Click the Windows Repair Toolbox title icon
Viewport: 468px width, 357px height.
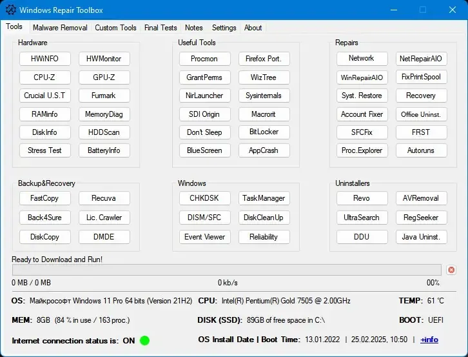coord(11,10)
